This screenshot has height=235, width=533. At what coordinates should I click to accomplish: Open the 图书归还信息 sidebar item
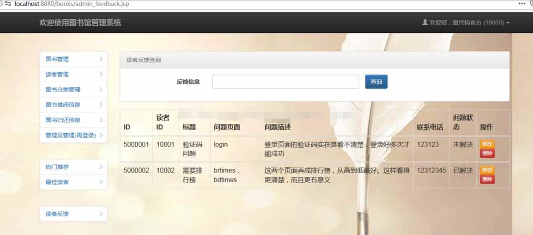73,120
